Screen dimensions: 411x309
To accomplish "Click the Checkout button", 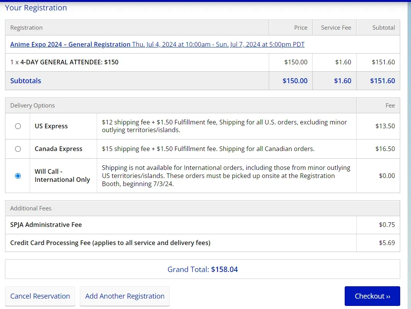I will (372, 296).
